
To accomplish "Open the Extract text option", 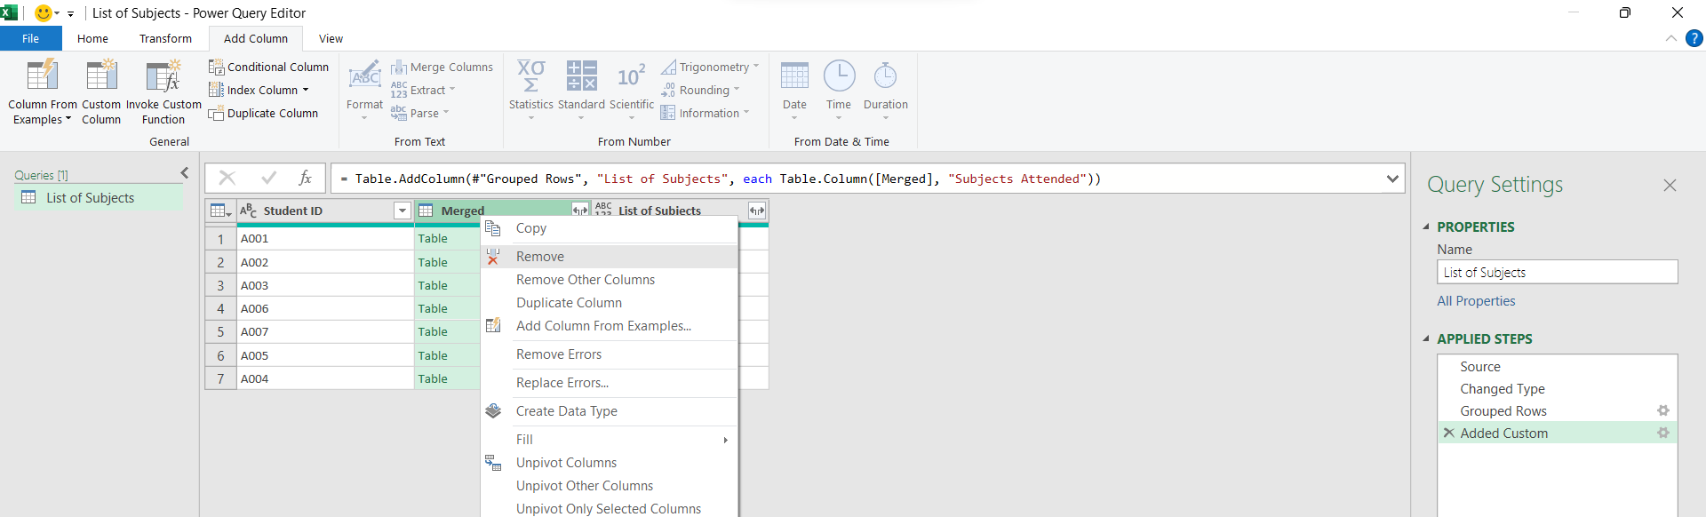I will tap(423, 90).
